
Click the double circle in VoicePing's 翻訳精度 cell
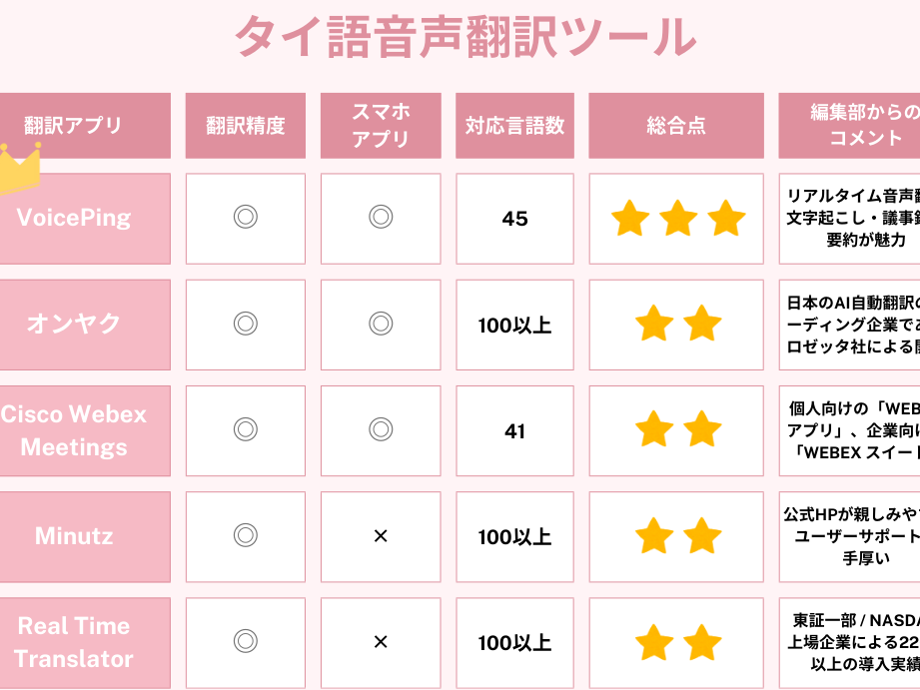tap(246, 217)
